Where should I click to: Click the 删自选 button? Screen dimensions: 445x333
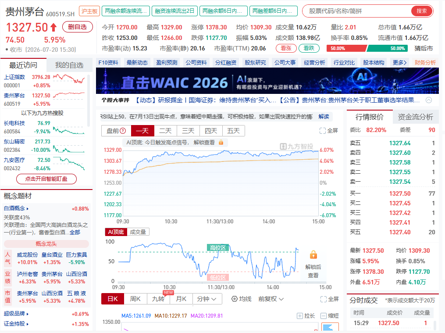(78, 27)
